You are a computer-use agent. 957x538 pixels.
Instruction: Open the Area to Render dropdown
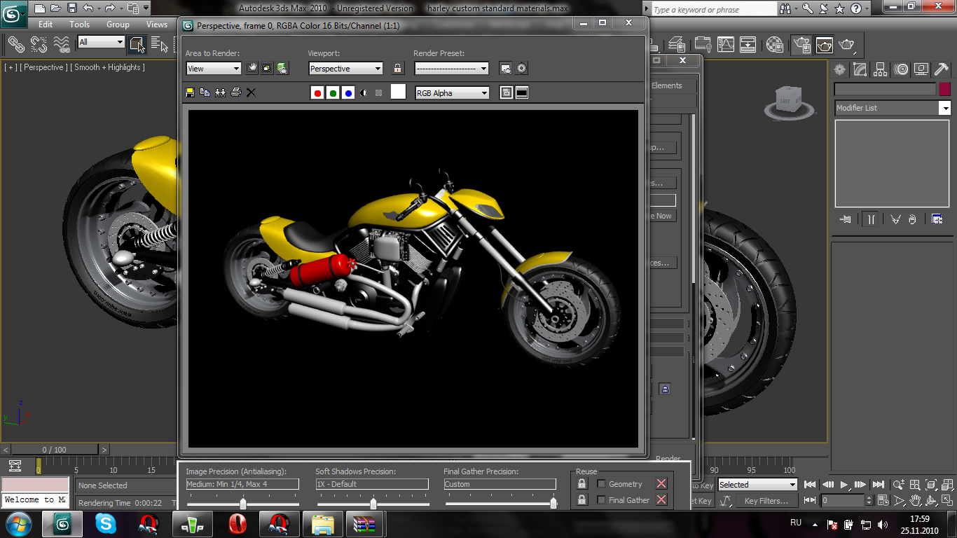[x=214, y=69]
